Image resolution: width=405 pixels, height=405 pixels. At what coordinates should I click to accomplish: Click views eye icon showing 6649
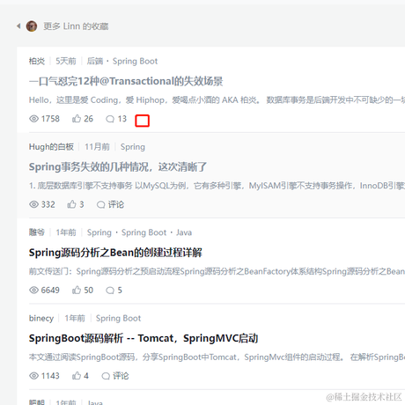pyautogui.click(x=34, y=290)
